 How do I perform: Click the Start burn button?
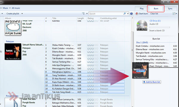(x=142, y=14)
